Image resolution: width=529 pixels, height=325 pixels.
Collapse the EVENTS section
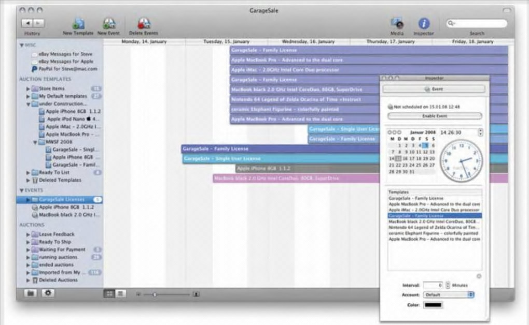[22, 190]
